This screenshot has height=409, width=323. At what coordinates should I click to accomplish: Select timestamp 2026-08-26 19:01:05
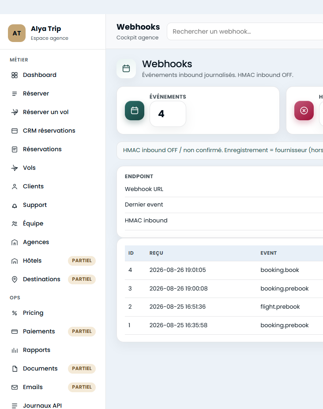[x=177, y=270]
